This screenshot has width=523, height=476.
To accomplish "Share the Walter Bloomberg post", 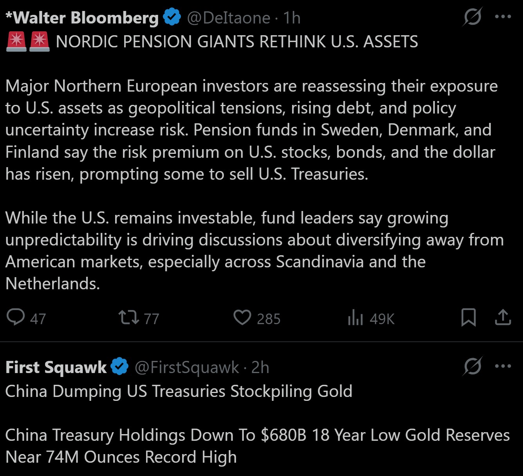I will (x=503, y=317).
